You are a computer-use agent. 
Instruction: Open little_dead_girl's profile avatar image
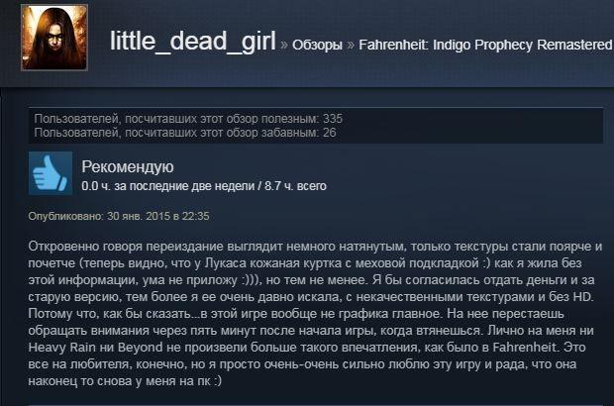(x=54, y=38)
